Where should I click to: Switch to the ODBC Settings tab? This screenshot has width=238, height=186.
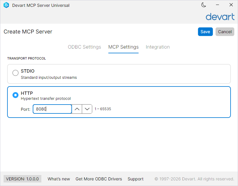[84, 47]
